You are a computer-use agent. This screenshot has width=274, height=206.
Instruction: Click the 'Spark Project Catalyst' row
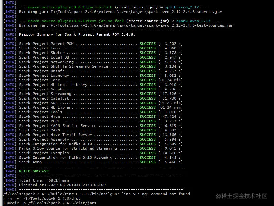[x=93, y=98]
